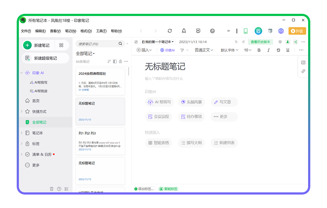The width and height of the screenshot is (327, 208).
Task: Expand the 标签 section
Action: pos(21,144)
